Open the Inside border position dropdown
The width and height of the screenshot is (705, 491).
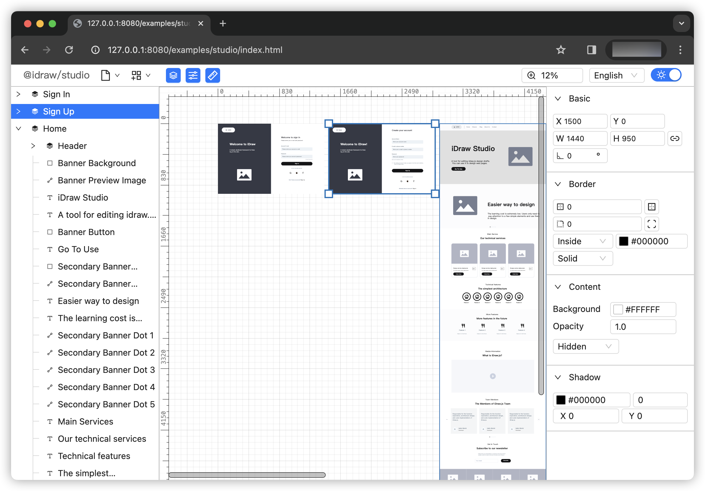[582, 241]
